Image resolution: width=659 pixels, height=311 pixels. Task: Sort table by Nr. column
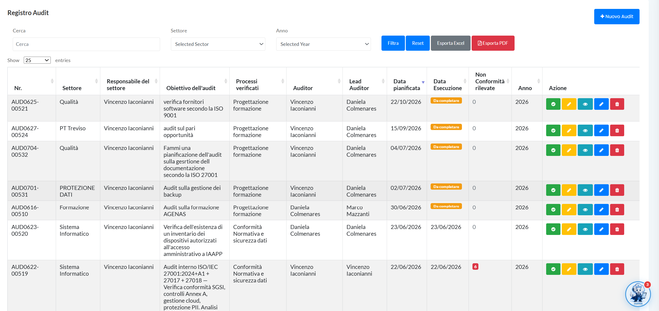[x=32, y=81]
